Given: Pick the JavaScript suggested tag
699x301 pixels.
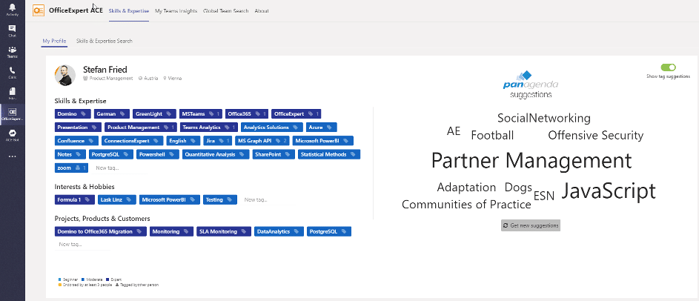Looking at the screenshot, I should 608,191.
